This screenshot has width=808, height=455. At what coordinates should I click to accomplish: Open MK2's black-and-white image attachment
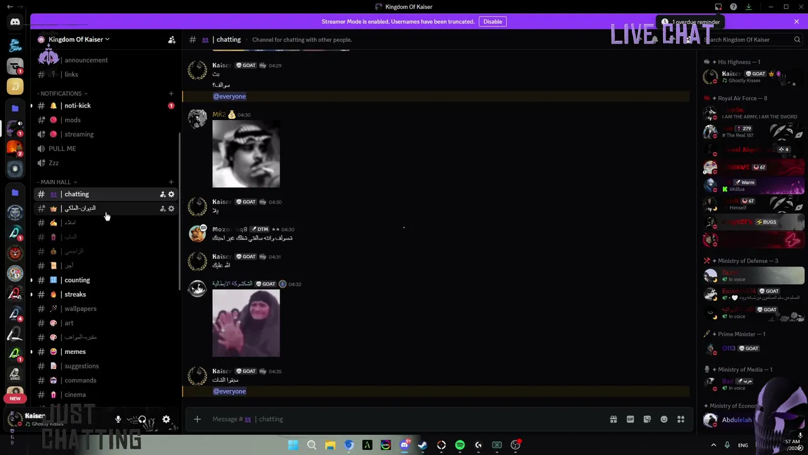(246, 154)
